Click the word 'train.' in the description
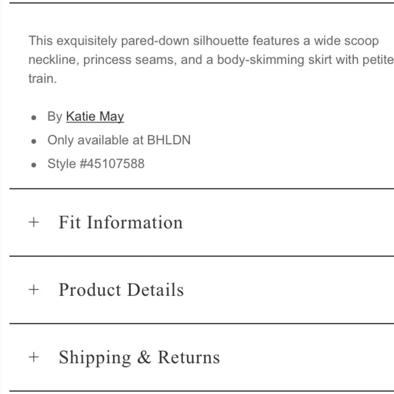The image size is (394, 394). [x=43, y=78]
